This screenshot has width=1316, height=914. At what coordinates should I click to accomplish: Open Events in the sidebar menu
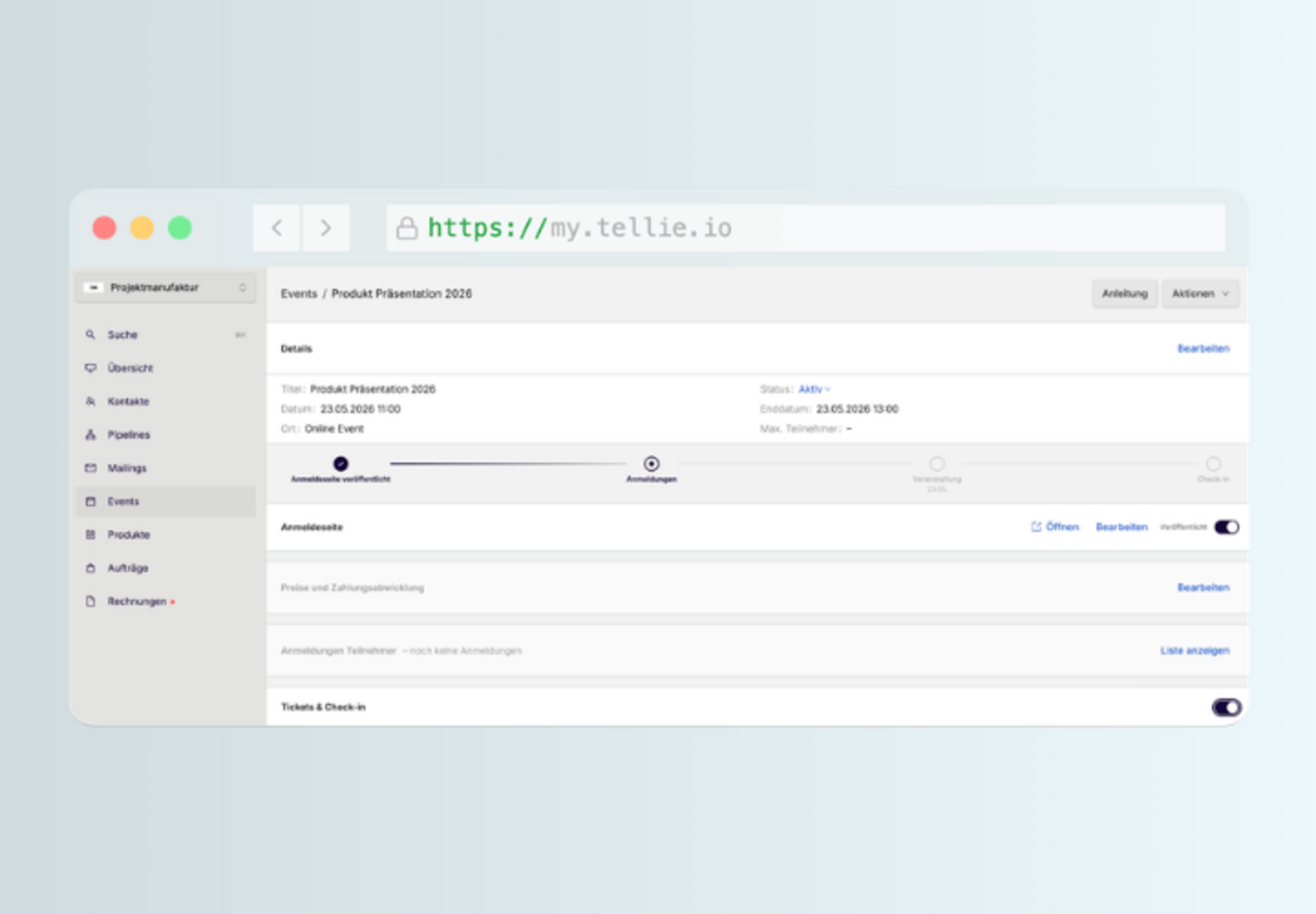tap(123, 502)
